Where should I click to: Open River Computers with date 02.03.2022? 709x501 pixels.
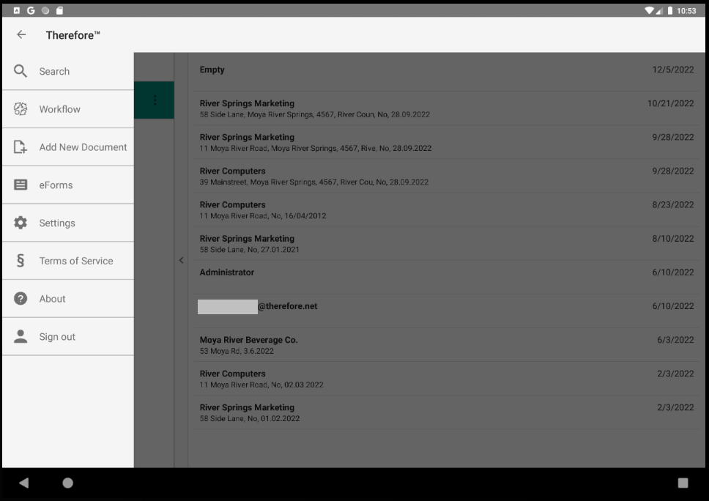click(447, 379)
